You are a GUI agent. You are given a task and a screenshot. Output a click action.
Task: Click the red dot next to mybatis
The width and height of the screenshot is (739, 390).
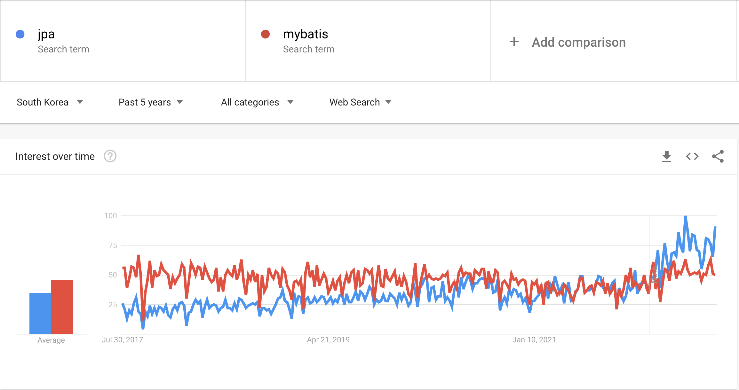click(x=265, y=34)
